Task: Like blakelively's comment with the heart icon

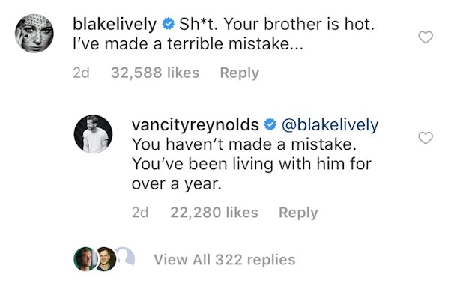Action: [426, 37]
